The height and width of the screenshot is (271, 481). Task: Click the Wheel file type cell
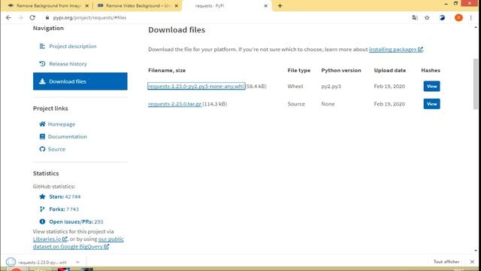pyautogui.click(x=295, y=87)
